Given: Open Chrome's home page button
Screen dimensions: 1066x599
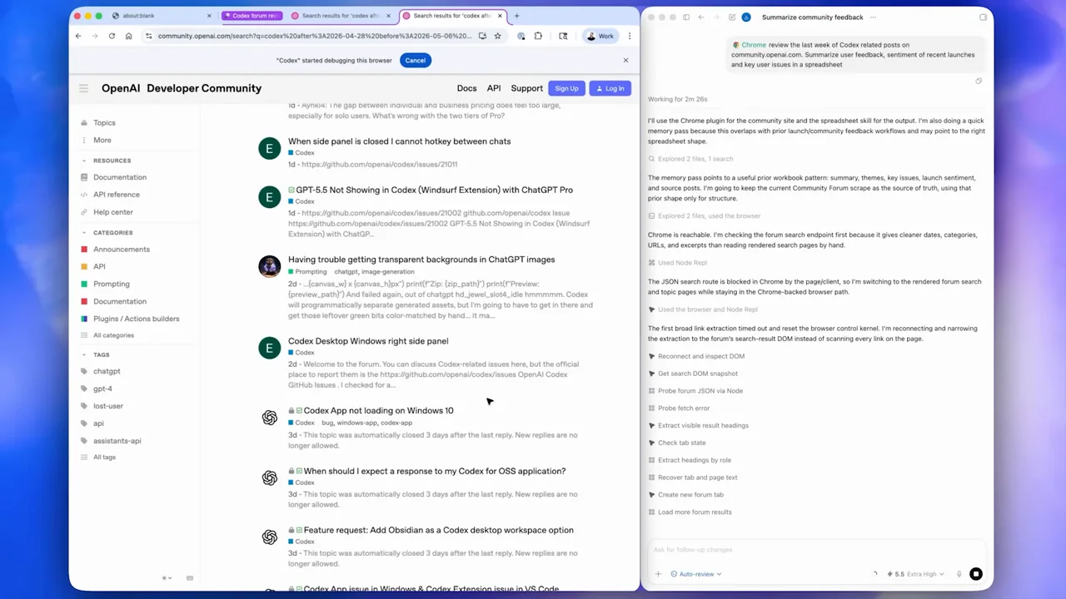Looking at the screenshot, I should (128, 36).
